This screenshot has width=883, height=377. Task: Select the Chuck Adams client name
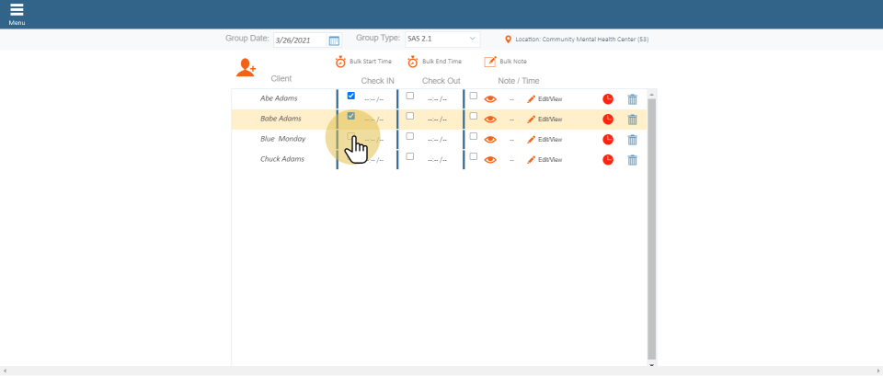[x=281, y=159]
